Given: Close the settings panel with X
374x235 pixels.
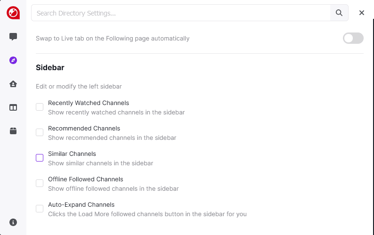Looking at the screenshot, I should click(362, 13).
